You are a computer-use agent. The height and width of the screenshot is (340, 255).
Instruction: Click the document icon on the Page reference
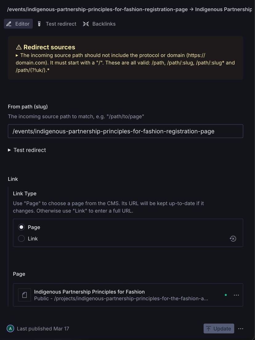tap(24, 295)
